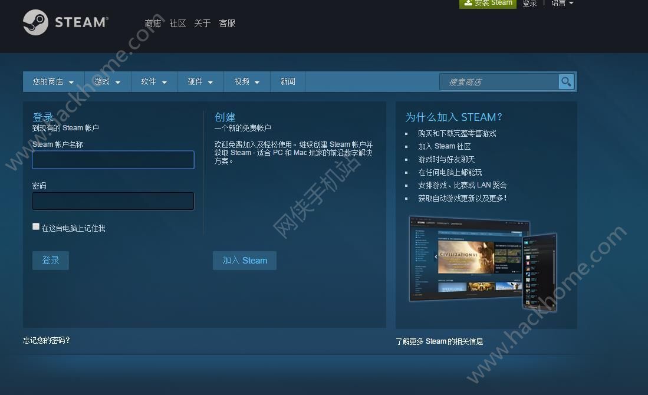Click the Steam logo icon

click(x=35, y=22)
